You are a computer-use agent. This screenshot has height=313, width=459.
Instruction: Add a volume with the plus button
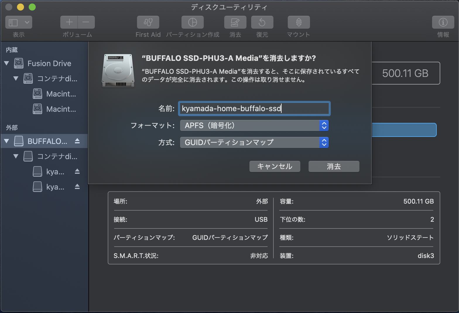(69, 22)
